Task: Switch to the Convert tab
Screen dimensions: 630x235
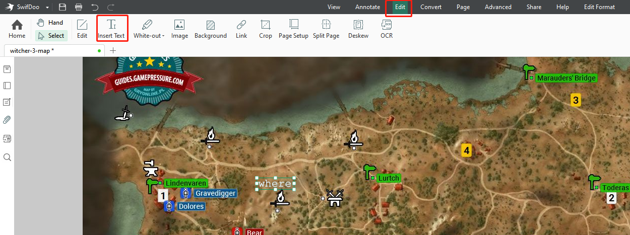Action: click(x=431, y=7)
